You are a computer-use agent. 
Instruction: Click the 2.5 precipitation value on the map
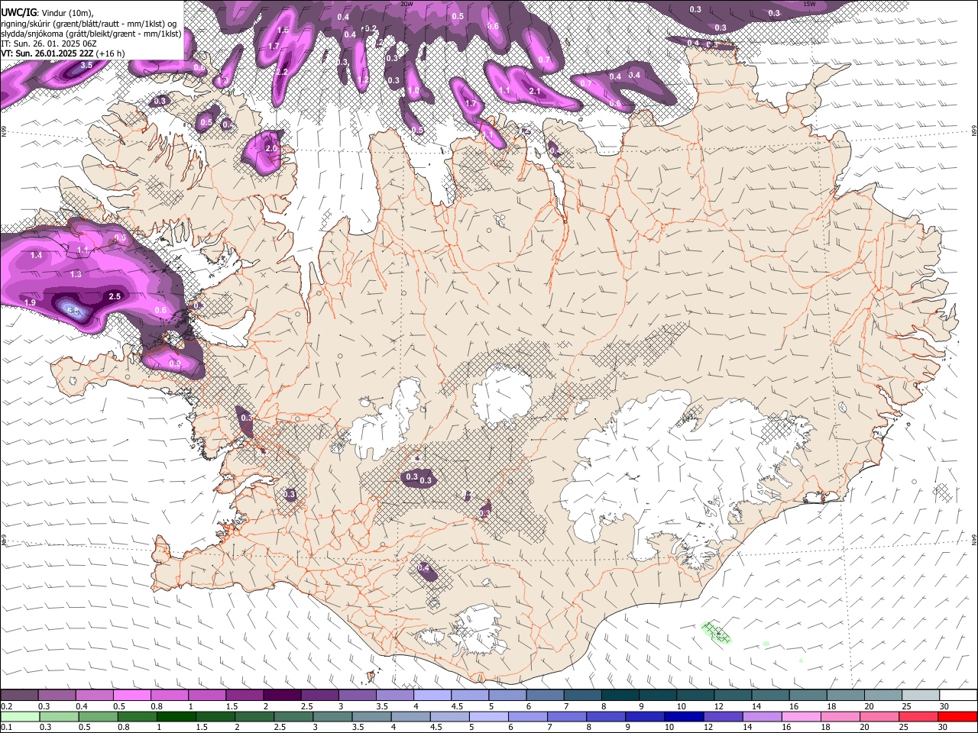point(115,296)
